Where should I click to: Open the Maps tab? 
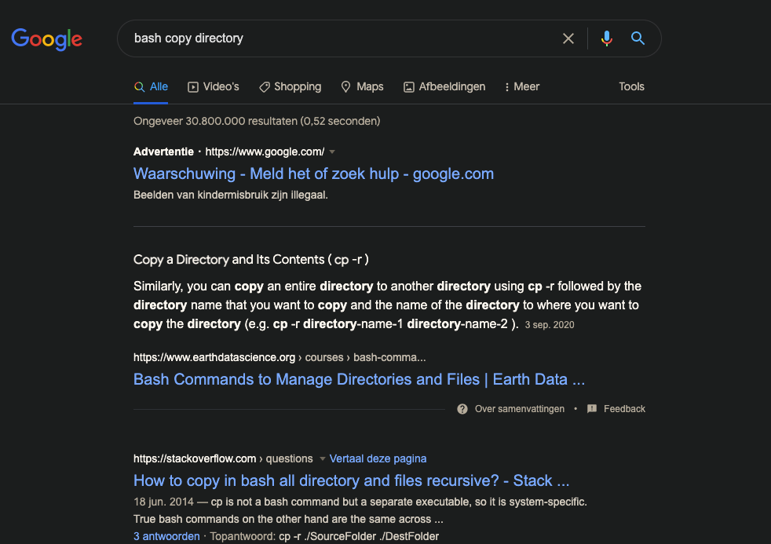(363, 87)
